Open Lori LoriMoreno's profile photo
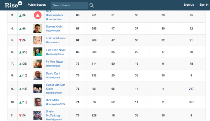The width and height of the screenshot is (210, 121). pyautogui.click(x=37, y=40)
